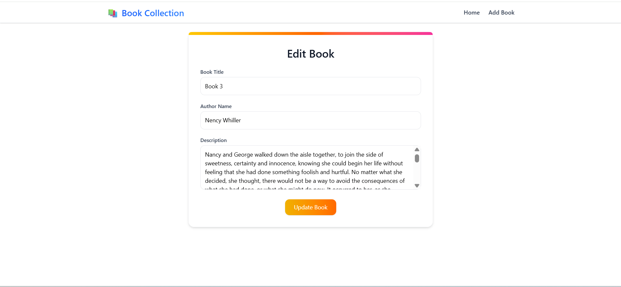This screenshot has height=287, width=621.
Task: Click the Edit Book heading
Action: tap(310, 54)
